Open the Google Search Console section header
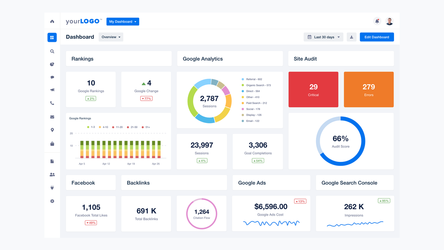Viewport: 444px width, 250px height. 355,183
